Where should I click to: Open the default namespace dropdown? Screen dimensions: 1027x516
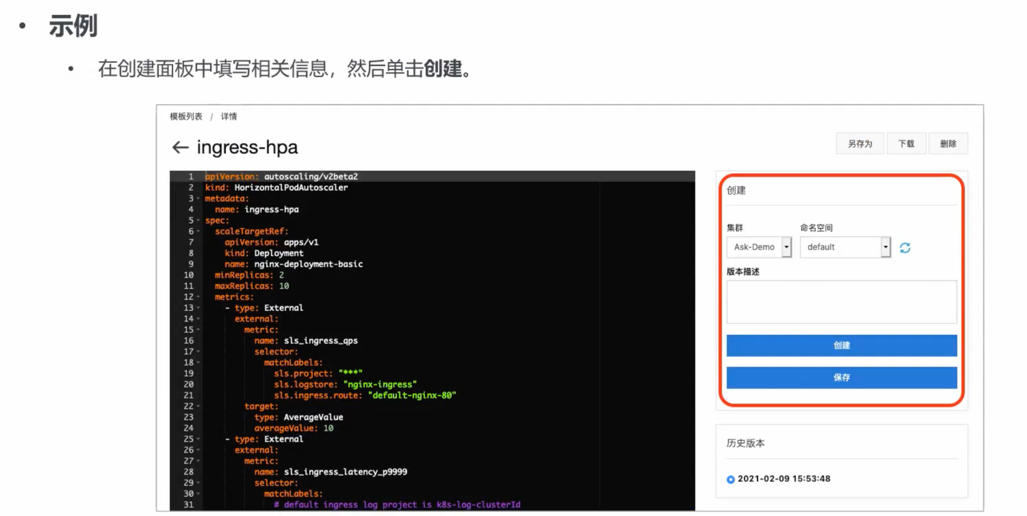(x=845, y=247)
